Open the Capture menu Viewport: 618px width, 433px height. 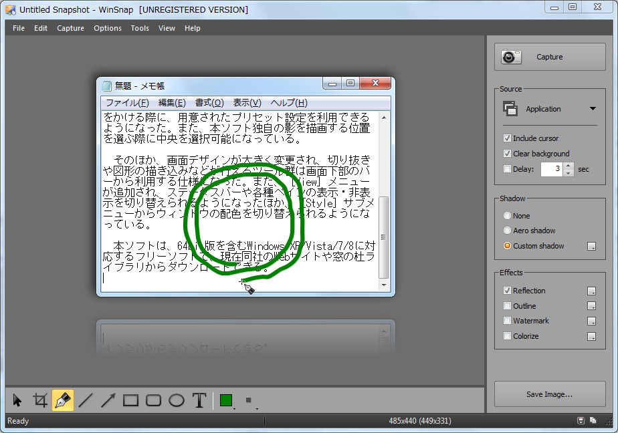coord(70,28)
